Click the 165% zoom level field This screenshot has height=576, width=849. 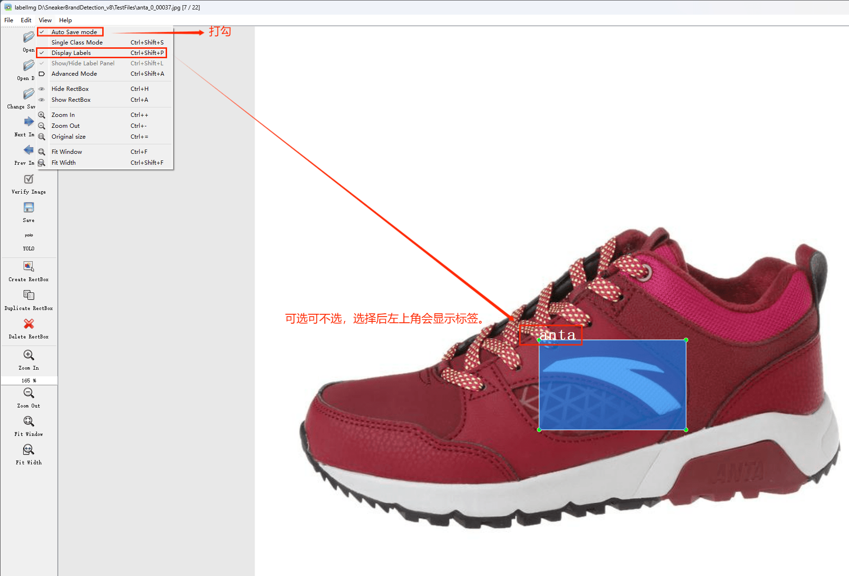pos(29,381)
